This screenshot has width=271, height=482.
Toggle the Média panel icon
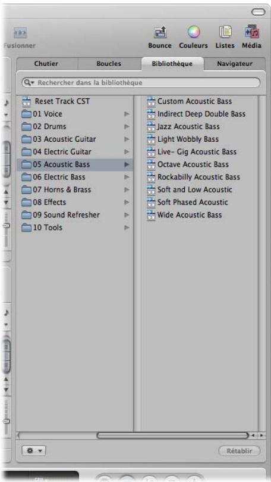click(252, 32)
